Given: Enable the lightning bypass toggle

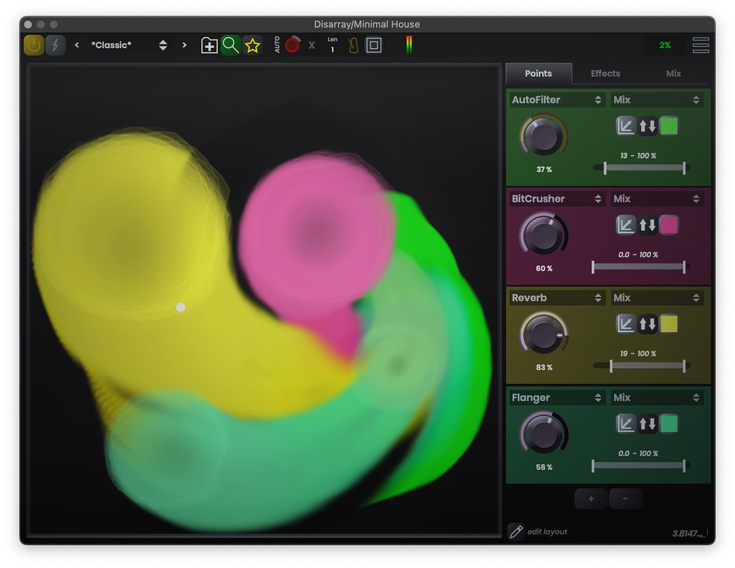Looking at the screenshot, I should tap(55, 45).
